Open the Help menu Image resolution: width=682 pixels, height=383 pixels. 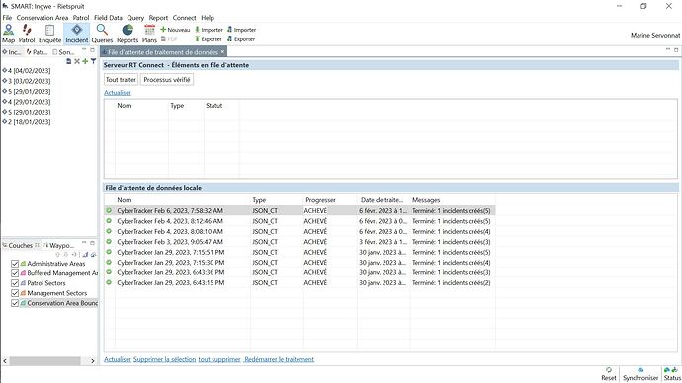click(x=208, y=18)
